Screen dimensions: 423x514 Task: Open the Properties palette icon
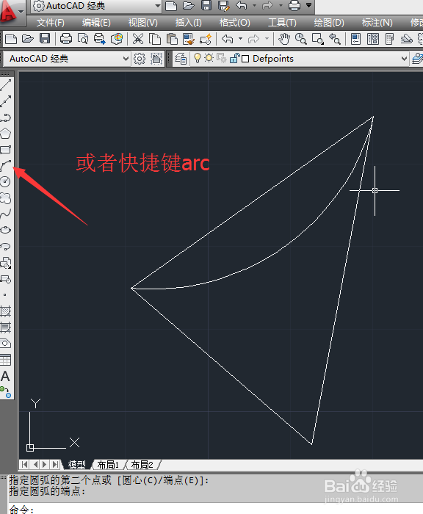355,39
